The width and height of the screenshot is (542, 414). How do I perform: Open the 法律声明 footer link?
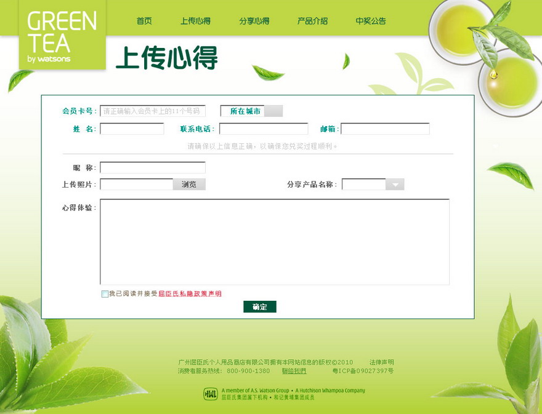click(382, 362)
